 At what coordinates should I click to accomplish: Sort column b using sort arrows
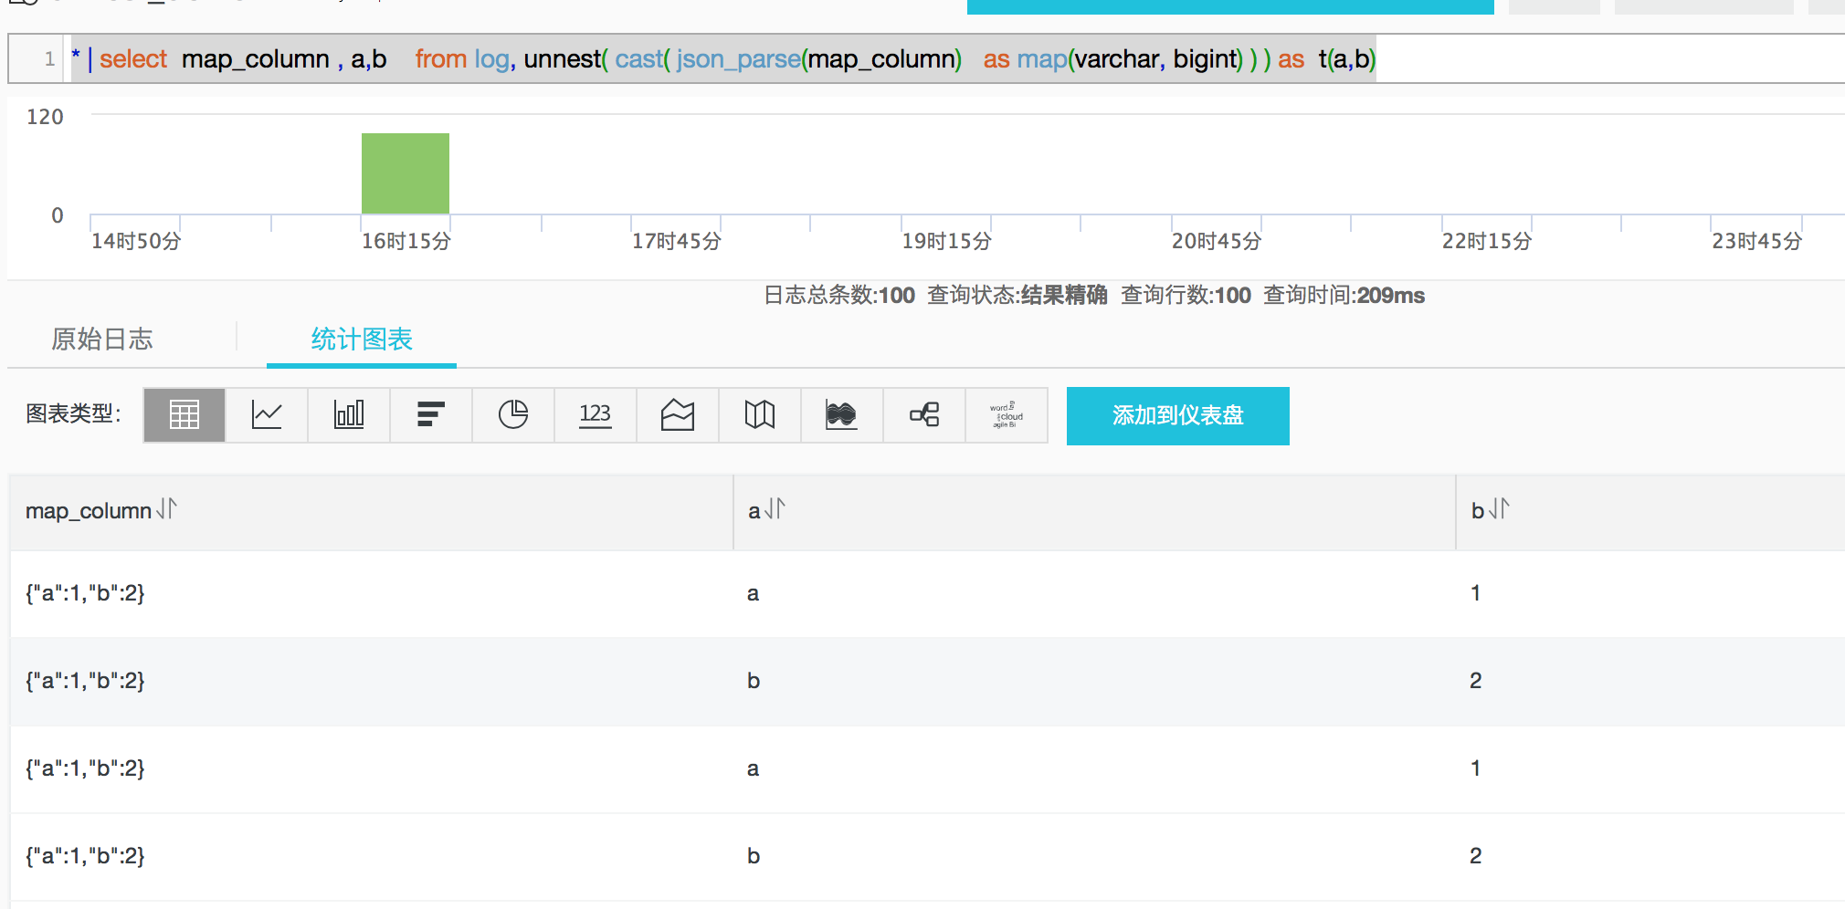(x=1500, y=509)
